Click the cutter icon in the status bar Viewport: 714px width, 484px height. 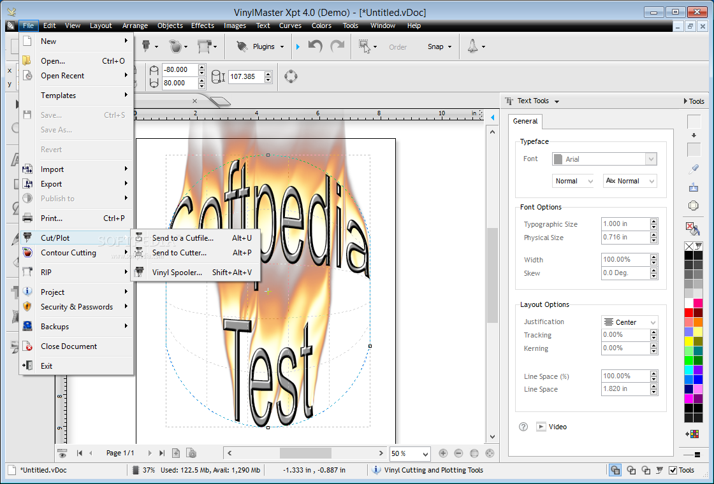[x=659, y=470]
